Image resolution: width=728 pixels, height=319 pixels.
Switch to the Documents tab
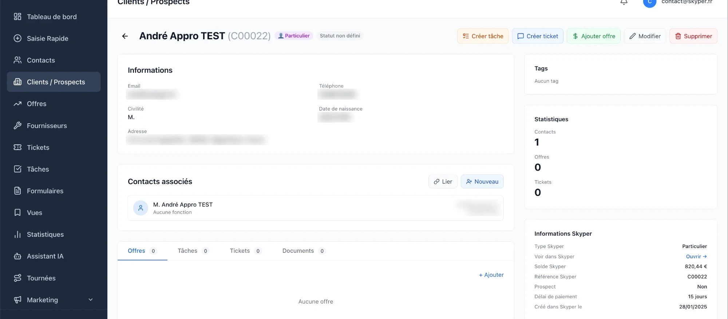pos(304,251)
